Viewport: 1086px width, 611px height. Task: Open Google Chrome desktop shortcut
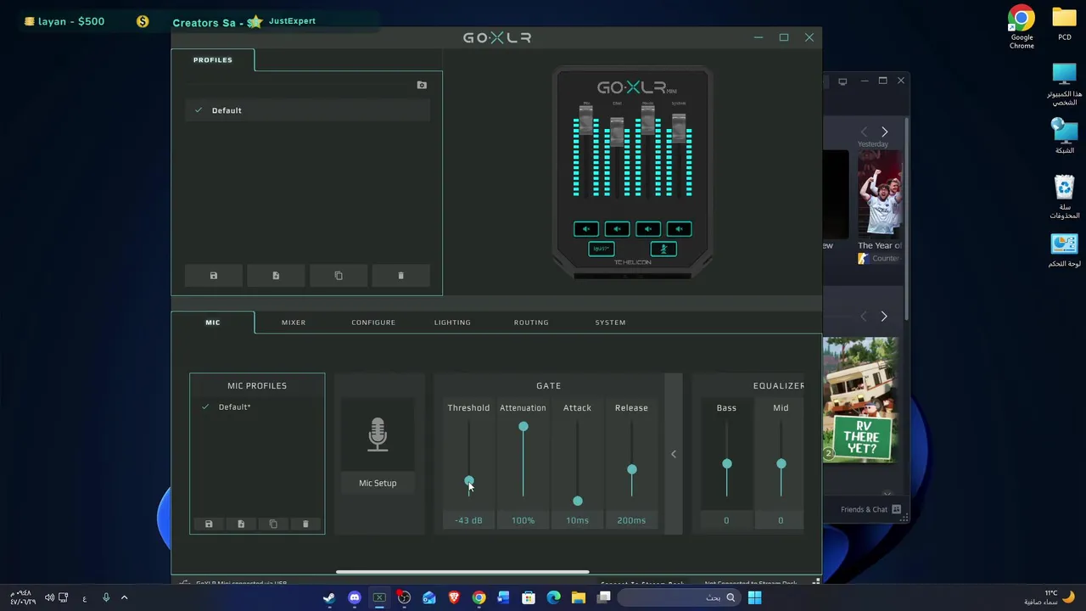(x=1022, y=27)
